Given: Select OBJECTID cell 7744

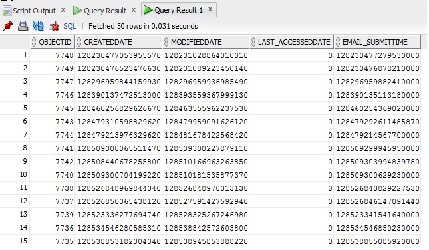Looking at the screenshot, I should (53, 135).
